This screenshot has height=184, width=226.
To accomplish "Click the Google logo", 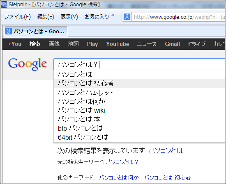I will (28, 64).
